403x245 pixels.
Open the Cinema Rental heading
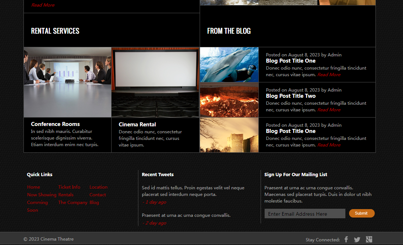click(x=137, y=125)
